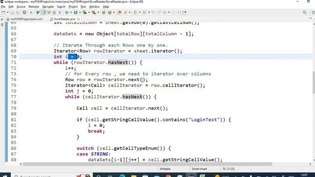Click the Forward navigation arrow icon
The height and width of the screenshot is (177, 315).
[x=174, y=12]
